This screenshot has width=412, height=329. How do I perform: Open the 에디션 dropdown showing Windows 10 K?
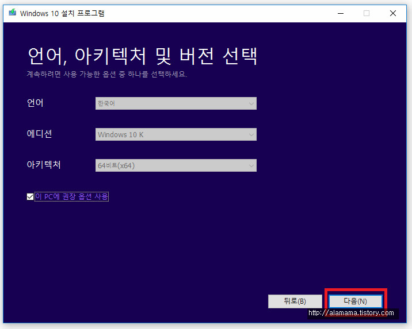click(176, 134)
